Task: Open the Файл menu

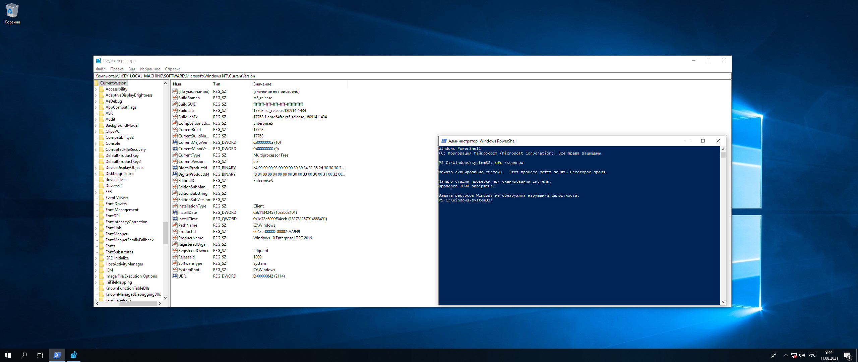Action: [101, 69]
